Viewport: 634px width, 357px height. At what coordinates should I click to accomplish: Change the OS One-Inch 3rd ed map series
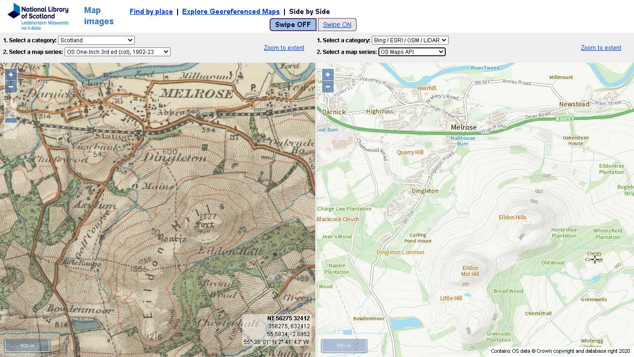point(117,52)
